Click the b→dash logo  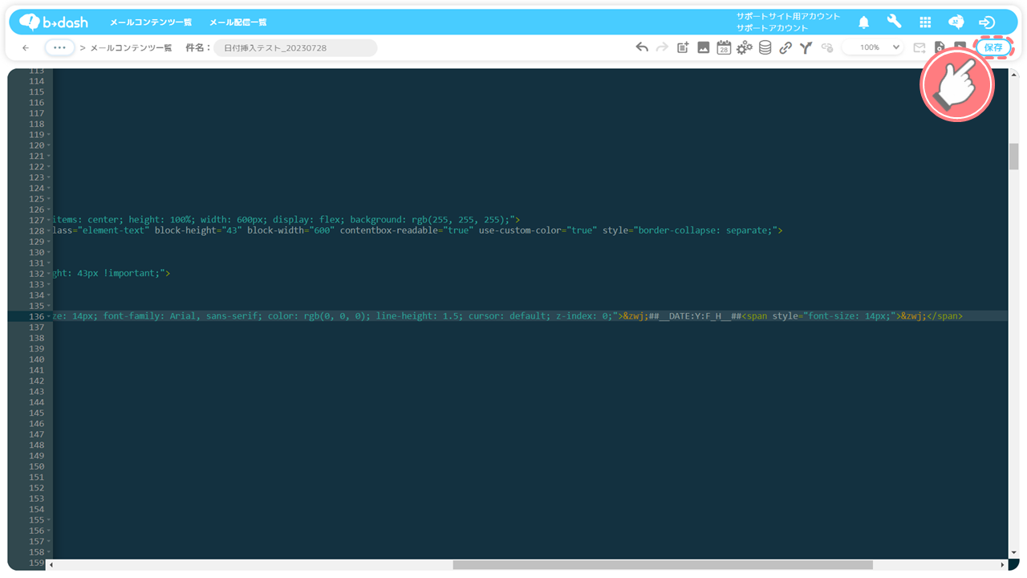coord(54,22)
